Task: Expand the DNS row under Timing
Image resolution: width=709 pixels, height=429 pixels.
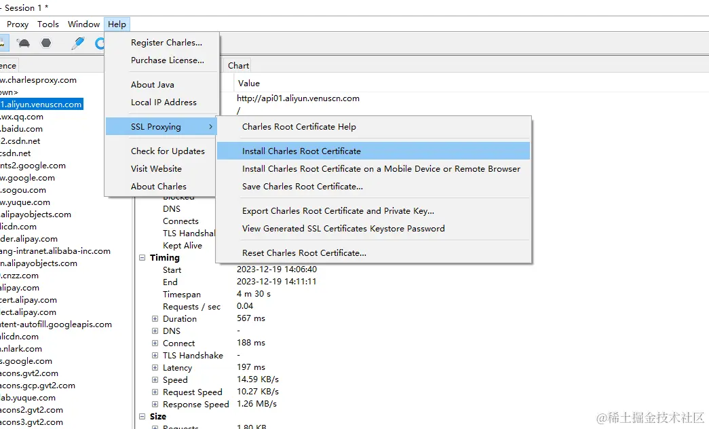Action: [155, 331]
